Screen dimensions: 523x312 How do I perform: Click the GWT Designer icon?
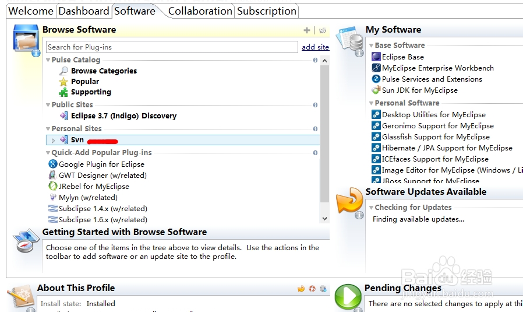click(52, 175)
